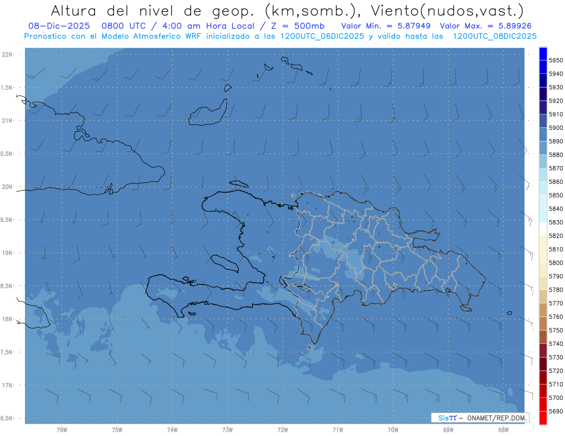Click the '71W' longitude label

pyautogui.click(x=338, y=430)
